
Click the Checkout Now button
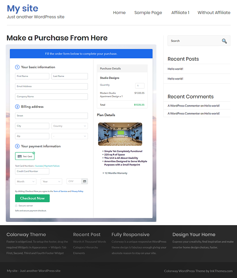click(x=32, y=198)
